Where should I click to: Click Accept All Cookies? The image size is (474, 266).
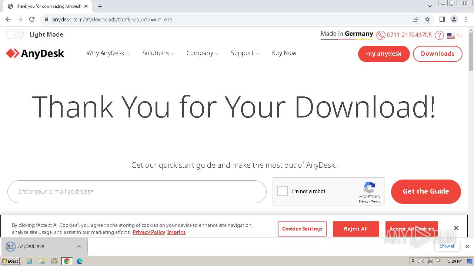click(x=412, y=229)
